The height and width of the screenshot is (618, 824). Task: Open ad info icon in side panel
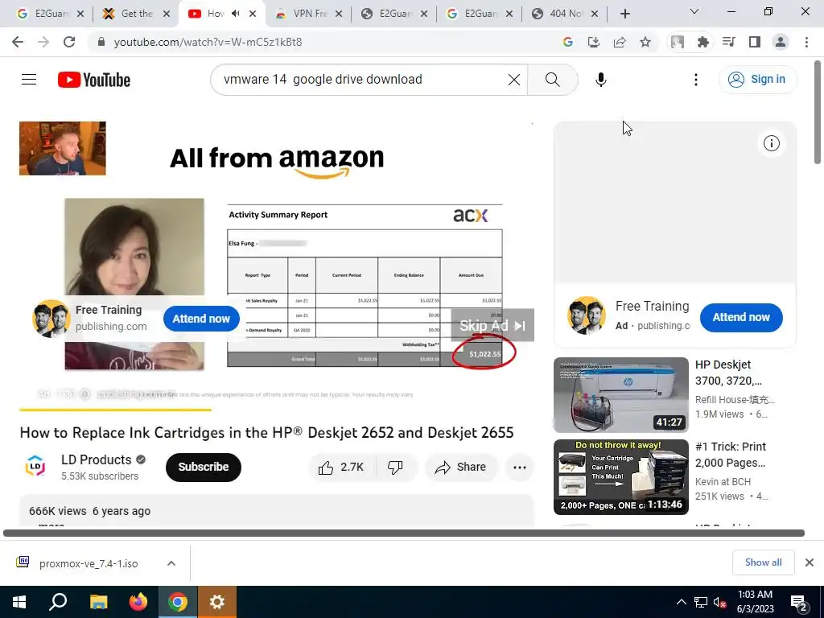(x=771, y=143)
